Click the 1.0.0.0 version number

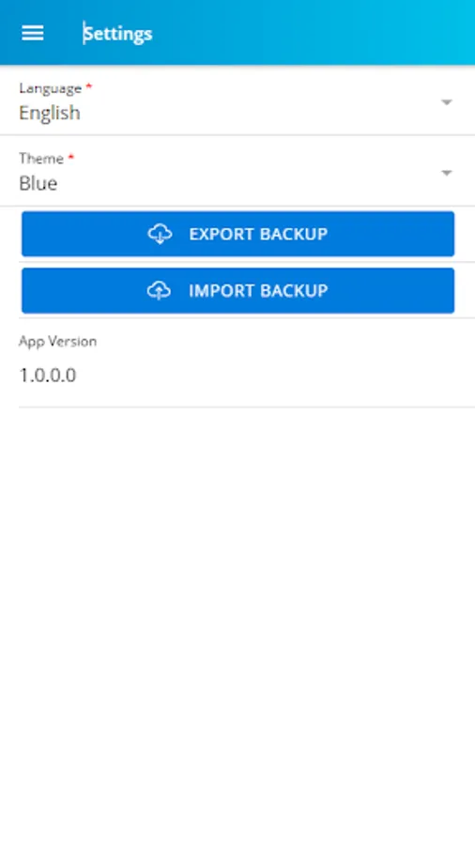click(47, 375)
